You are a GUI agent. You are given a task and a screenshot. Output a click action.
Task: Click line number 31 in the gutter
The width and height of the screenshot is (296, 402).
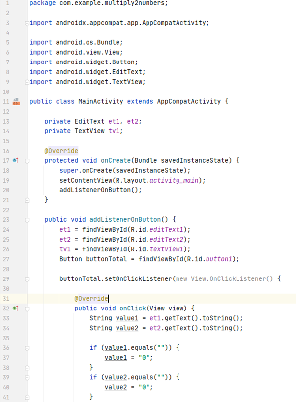[6, 299]
